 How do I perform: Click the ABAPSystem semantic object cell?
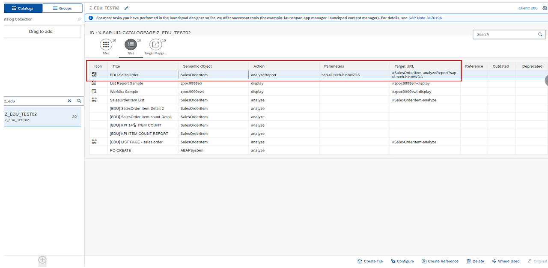(x=213, y=150)
